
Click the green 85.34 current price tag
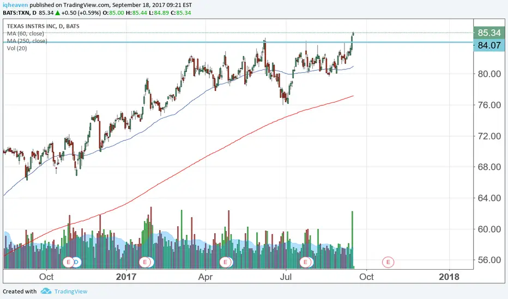489,33
